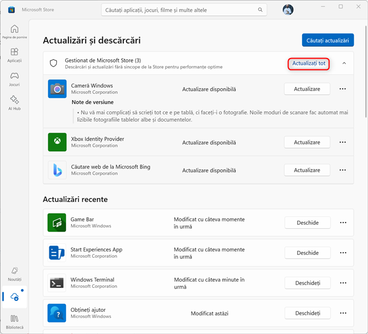Click Actualizați tot to update all

pos(309,63)
